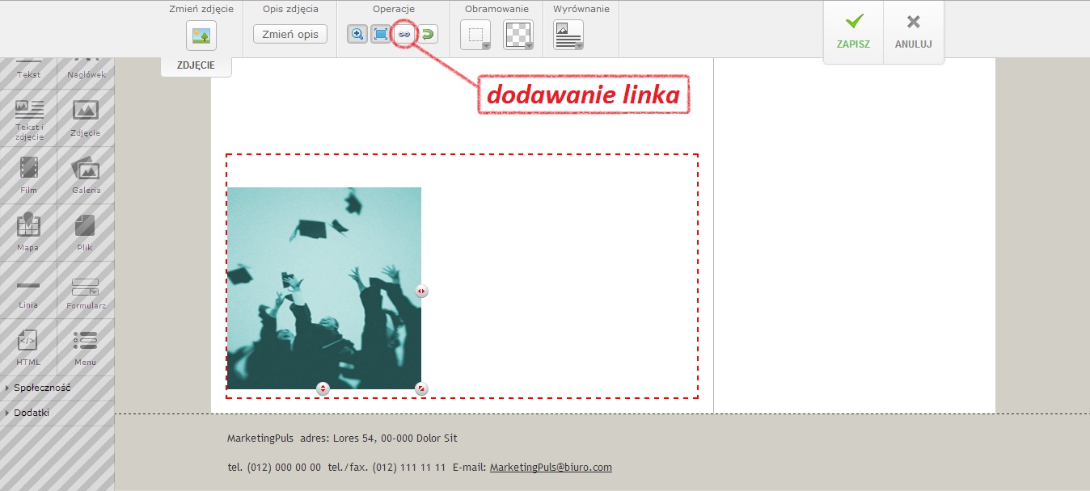Click the MarketingPuls@biuro.com email link
The height and width of the screenshot is (491, 1090).
[551, 467]
